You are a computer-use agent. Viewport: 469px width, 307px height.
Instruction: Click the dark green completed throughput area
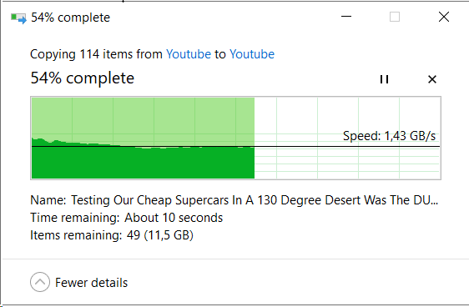143,163
